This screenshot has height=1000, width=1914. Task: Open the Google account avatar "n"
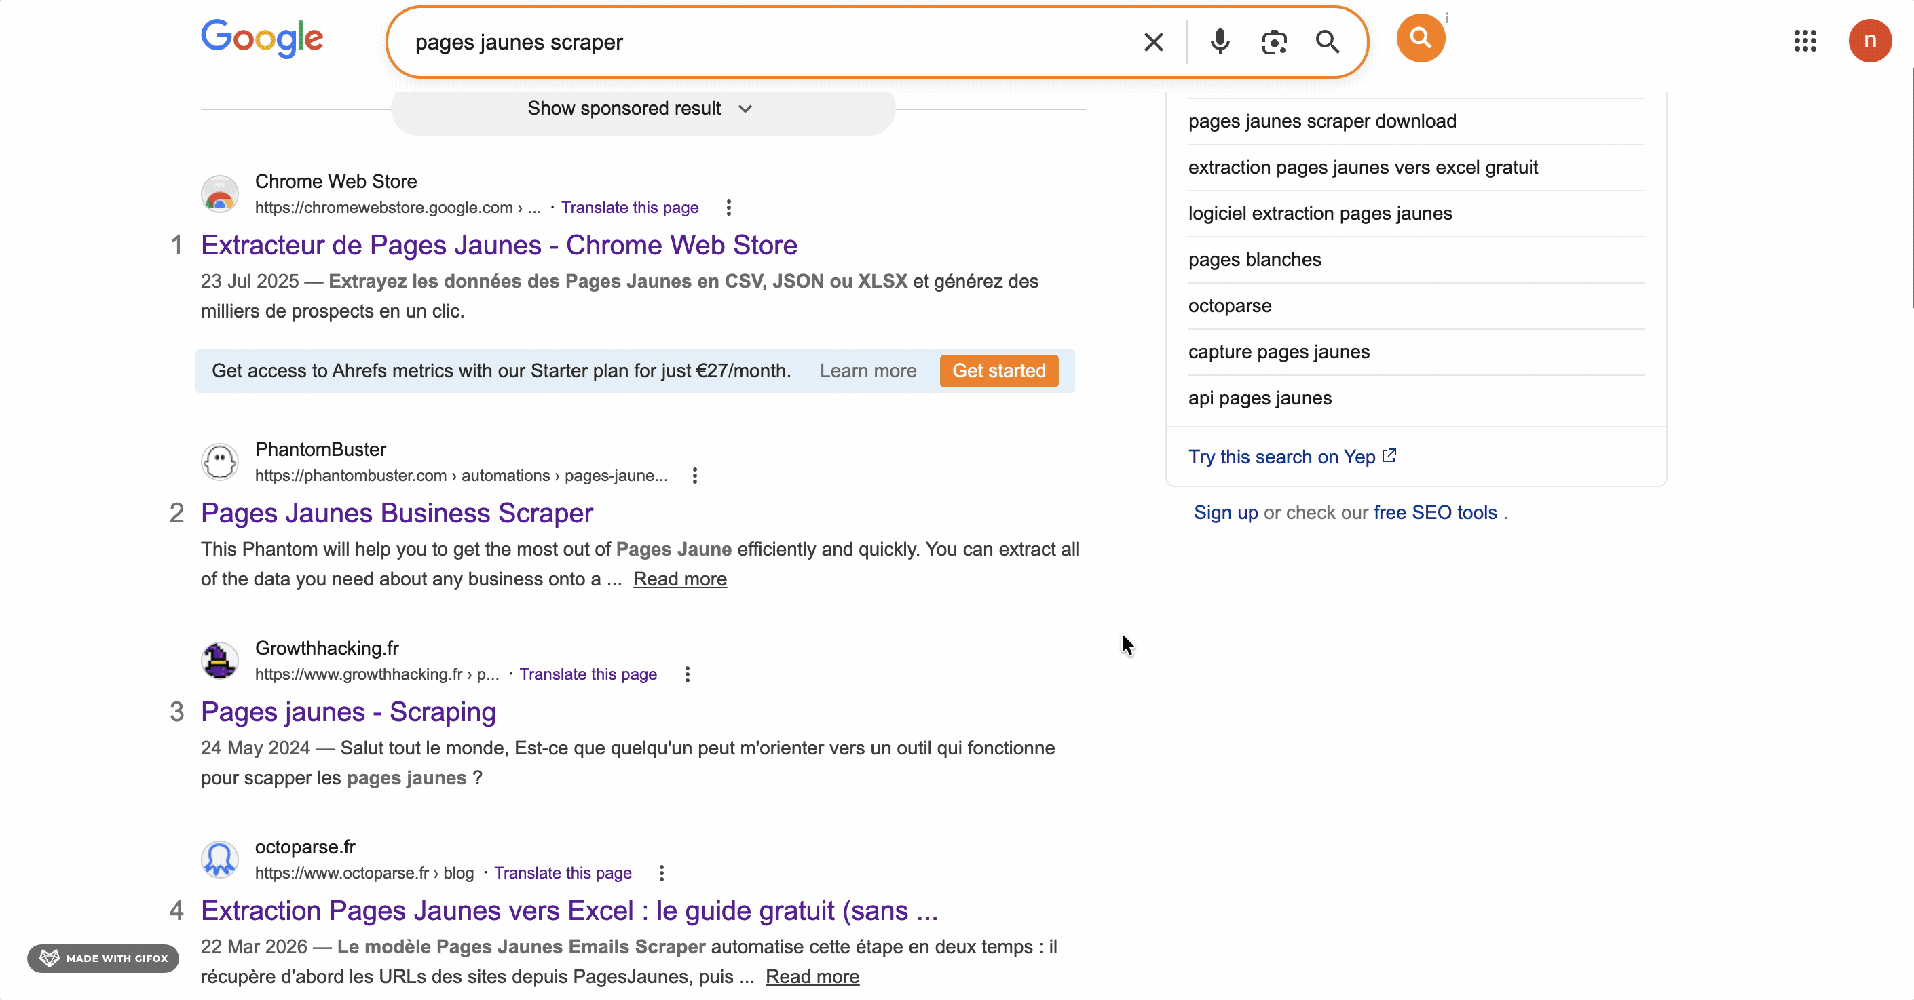tap(1869, 41)
